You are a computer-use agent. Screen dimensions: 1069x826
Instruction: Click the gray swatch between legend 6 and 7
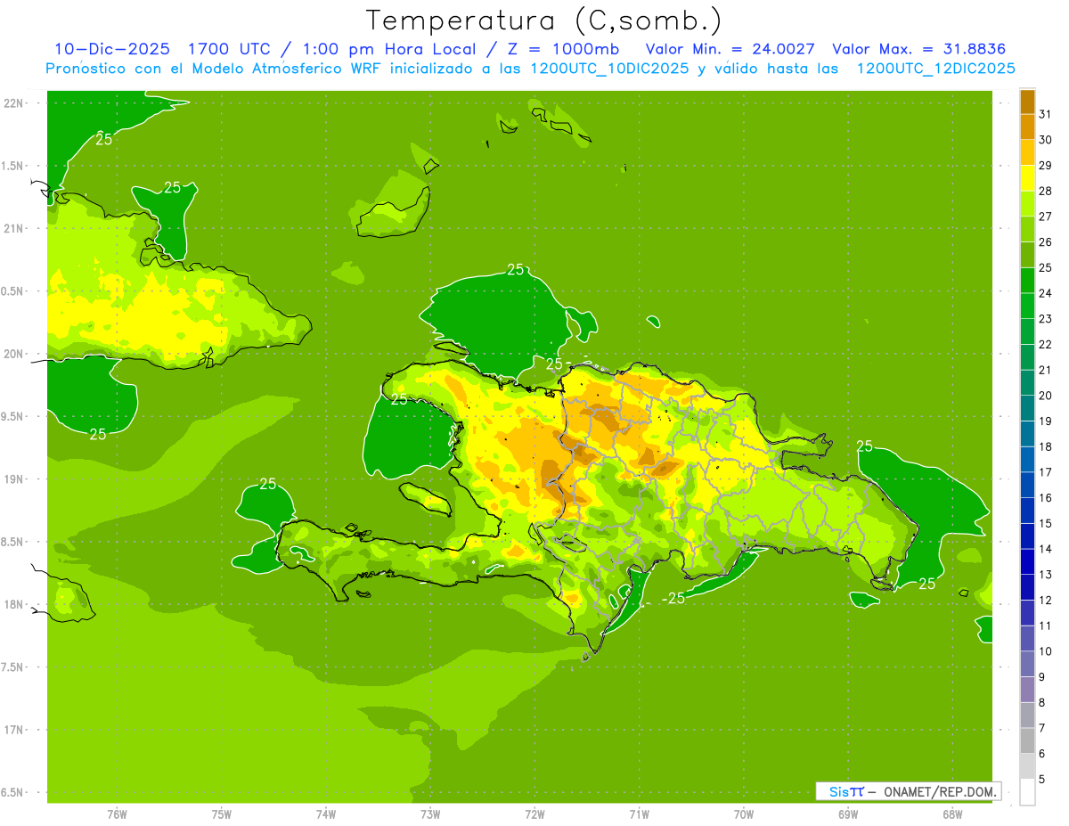(1027, 740)
